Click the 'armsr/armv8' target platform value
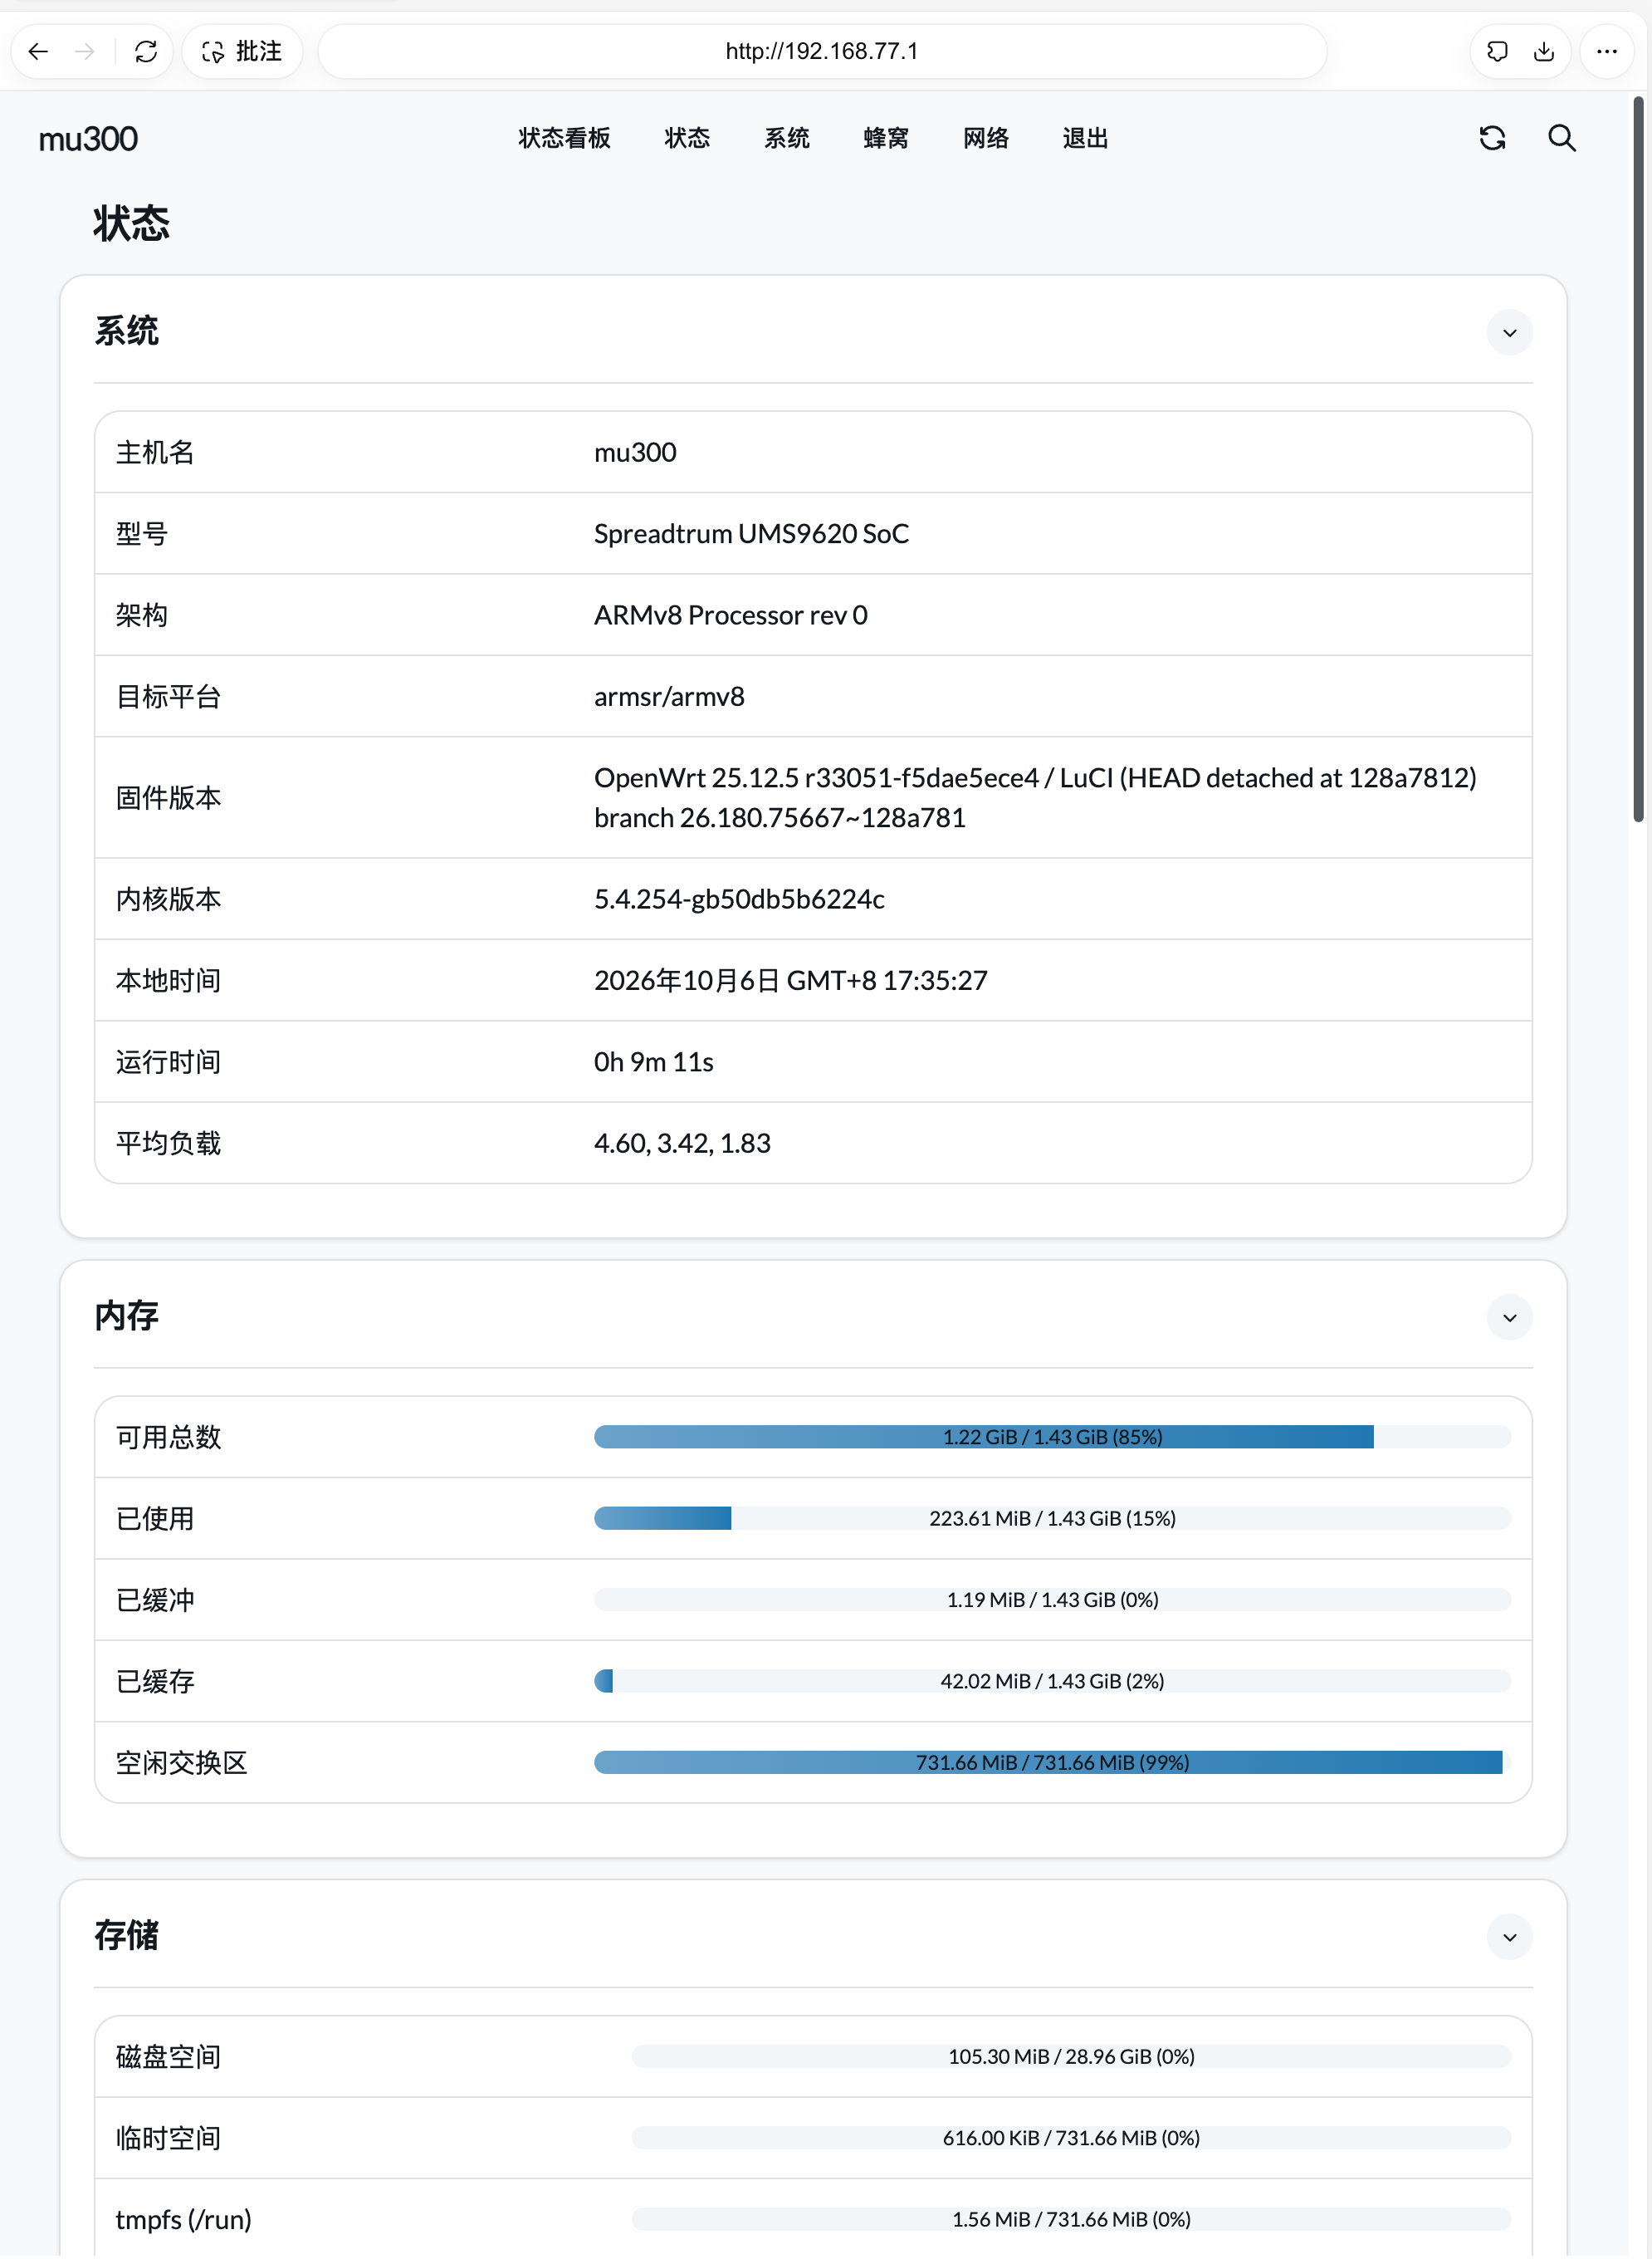Image resolution: width=1652 pixels, height=2259 pixels. click(669, 696)
